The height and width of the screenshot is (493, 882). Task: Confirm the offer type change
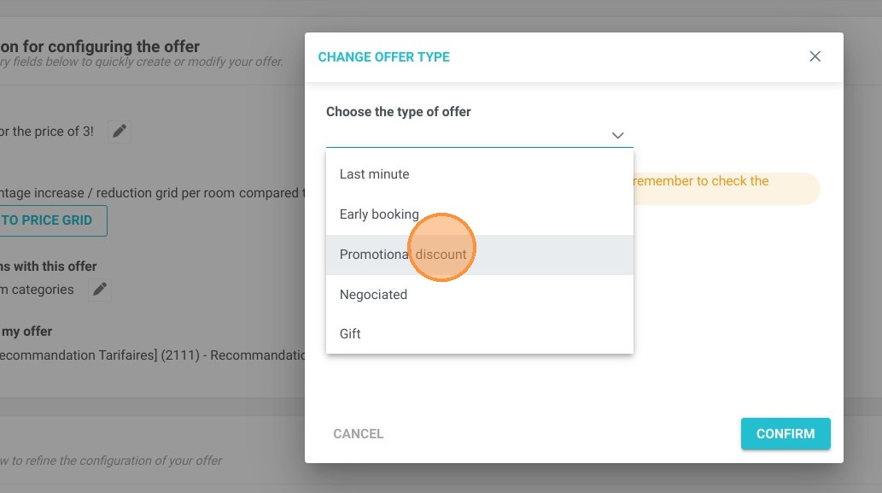click(786, 434)
